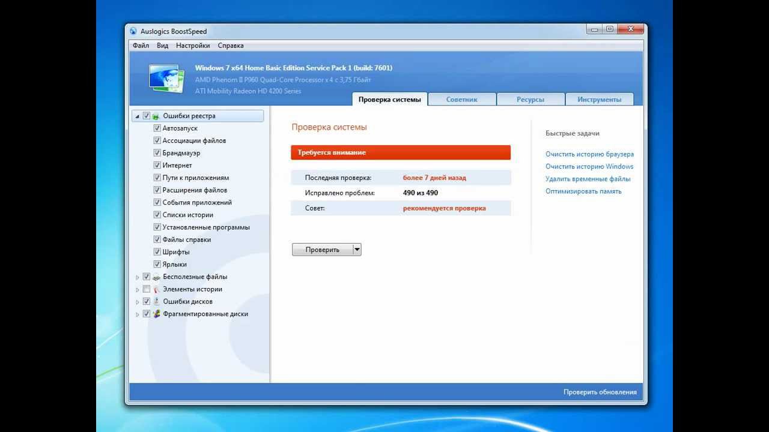Screen dimensions: 769x432
Task: Click the Windows 7 x64 Home Basic text
Action: [293, 68]
